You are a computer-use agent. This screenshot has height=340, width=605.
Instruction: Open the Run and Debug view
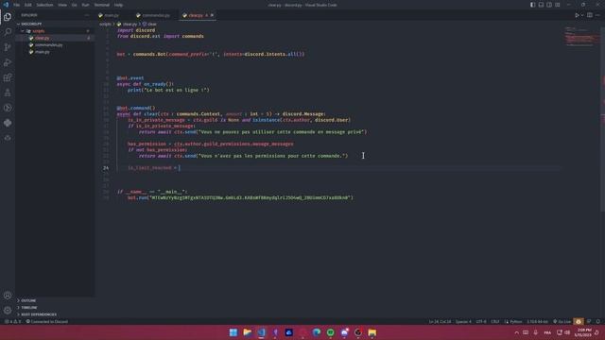tap(8, 62)
